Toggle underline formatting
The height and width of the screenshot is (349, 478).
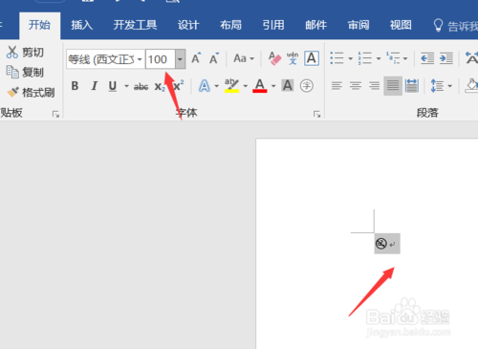[x=113, y=86]
